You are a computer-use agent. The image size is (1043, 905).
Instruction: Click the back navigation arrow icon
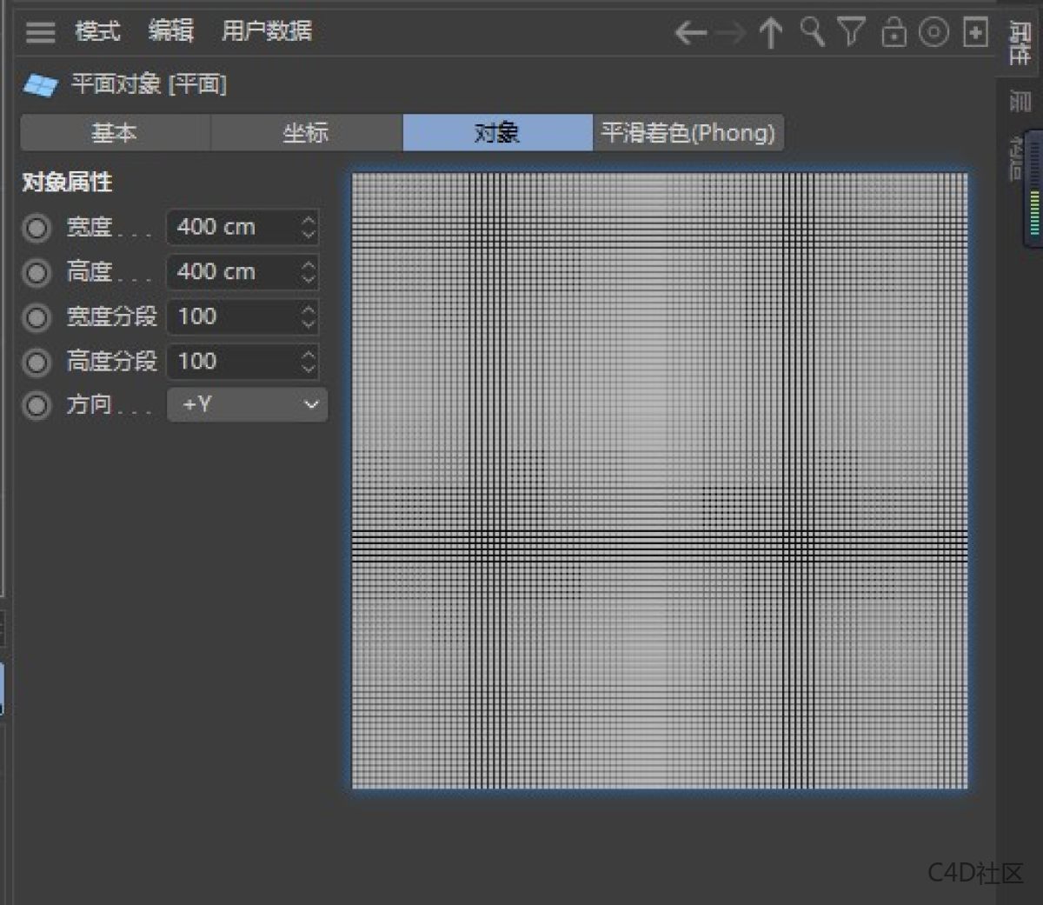(689, 32)
